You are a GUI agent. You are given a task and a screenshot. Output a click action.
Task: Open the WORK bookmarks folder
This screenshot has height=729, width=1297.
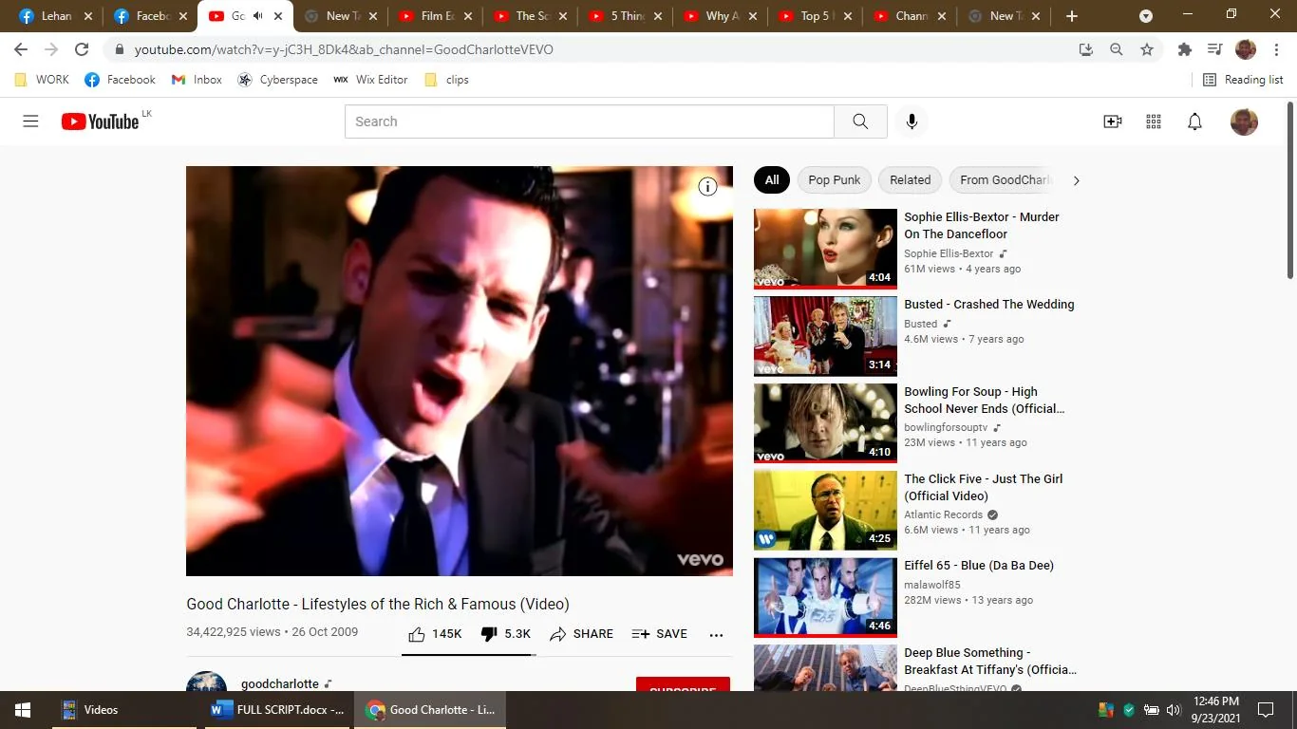point(42,80)
